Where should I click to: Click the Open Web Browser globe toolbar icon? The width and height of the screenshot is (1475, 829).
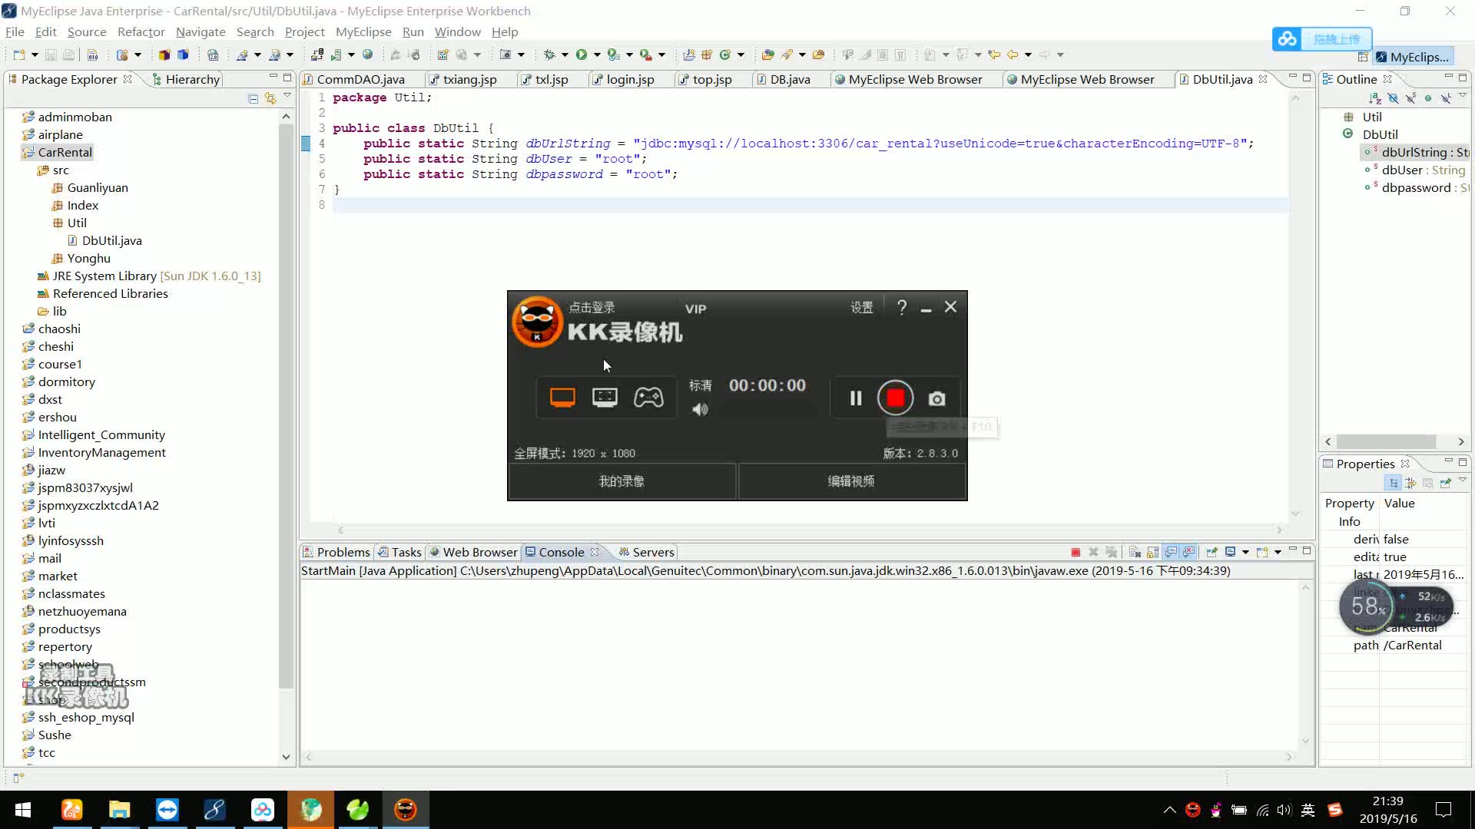(x=367, y=54)
